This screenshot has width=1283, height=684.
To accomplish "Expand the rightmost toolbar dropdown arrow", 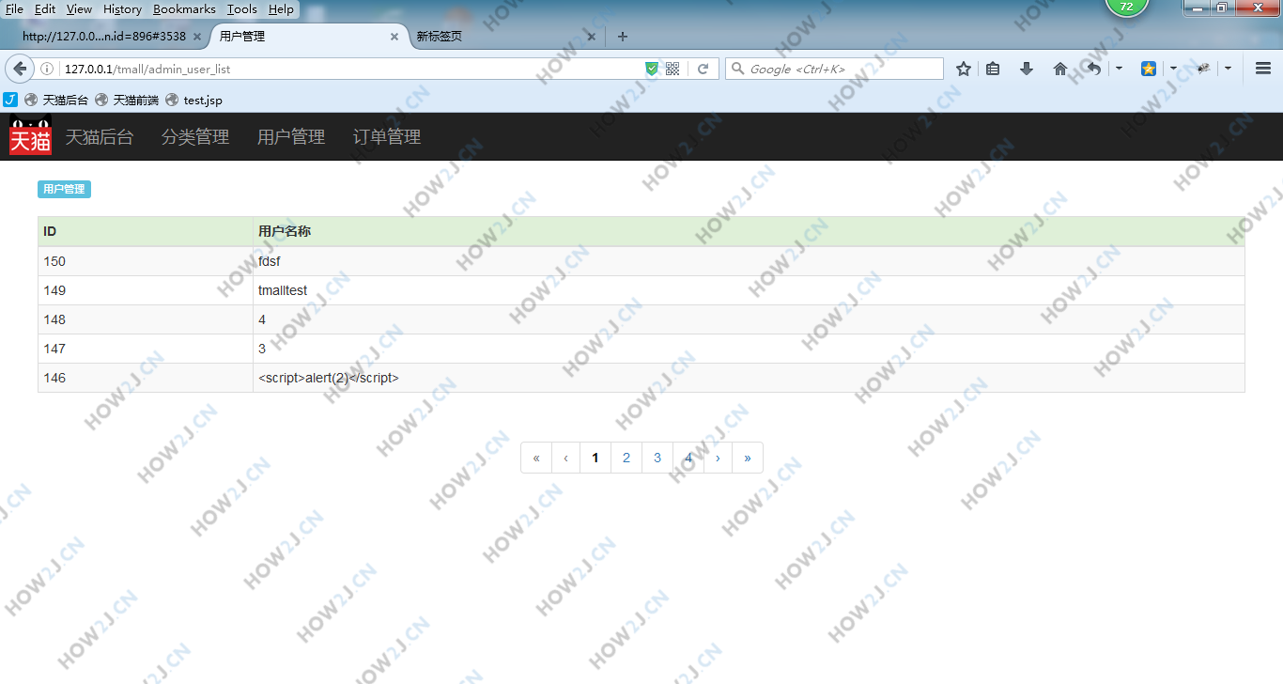I will click(1228, 69).
